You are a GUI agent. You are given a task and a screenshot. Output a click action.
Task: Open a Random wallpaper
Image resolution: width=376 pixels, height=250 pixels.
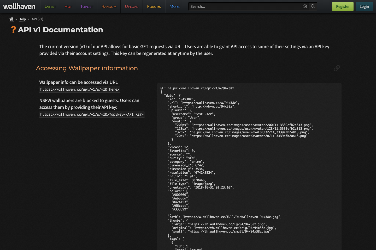point(109,7)
